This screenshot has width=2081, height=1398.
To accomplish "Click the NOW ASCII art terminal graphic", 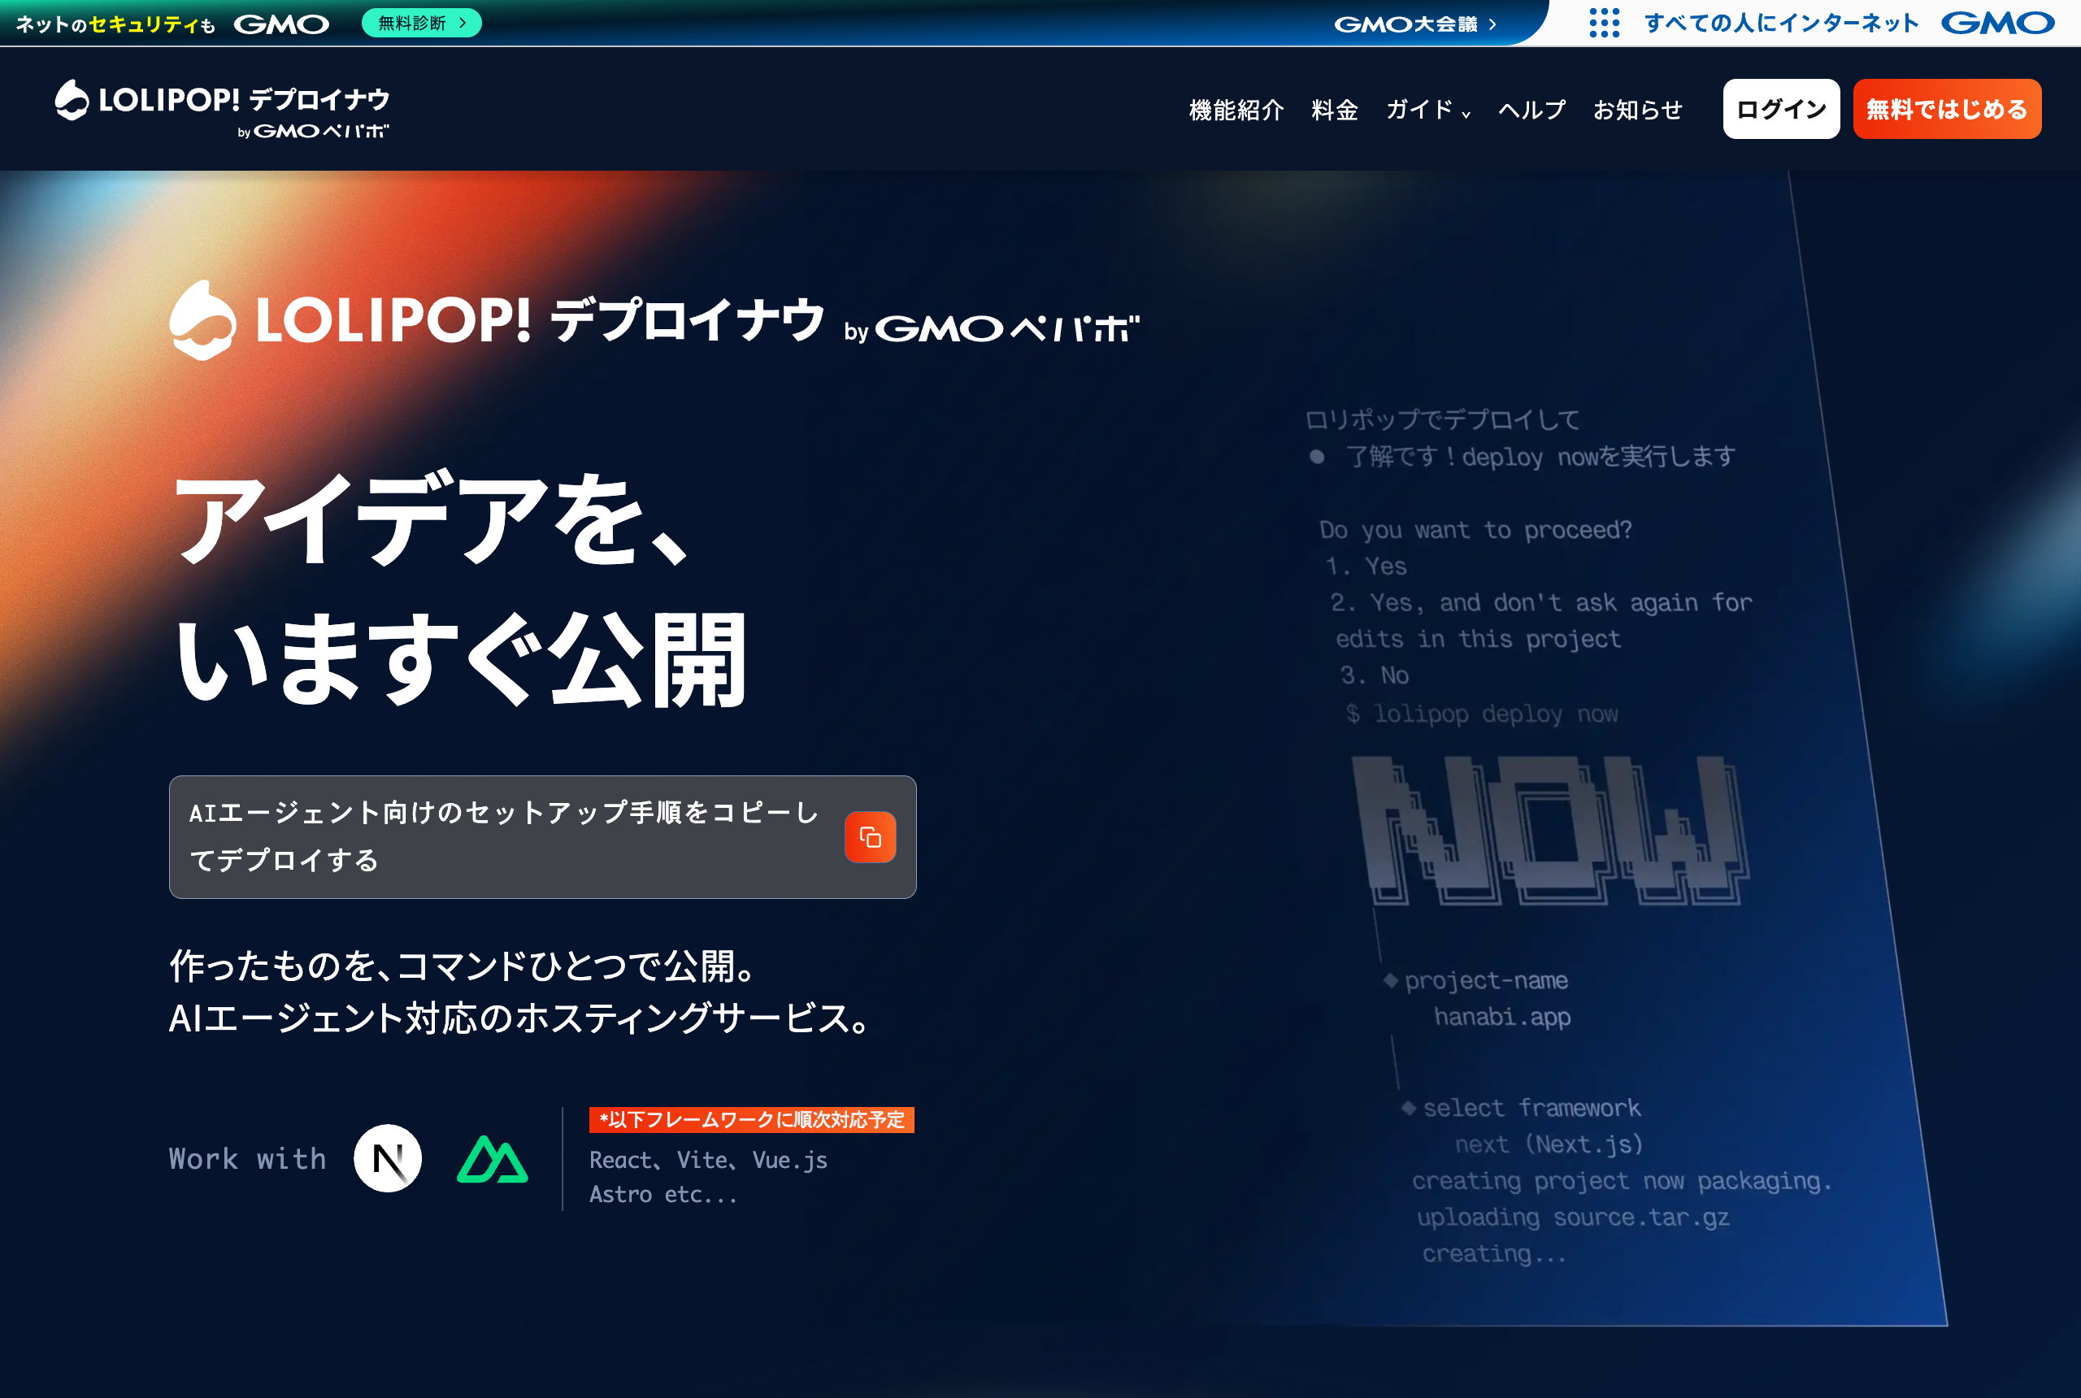I will click(1549, 829).
